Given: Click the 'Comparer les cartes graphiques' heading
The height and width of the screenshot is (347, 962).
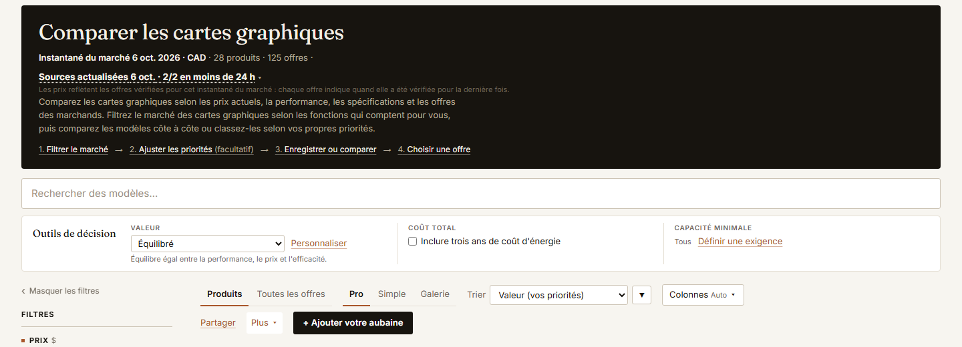Looking at the screenshot, I should 191,32.
